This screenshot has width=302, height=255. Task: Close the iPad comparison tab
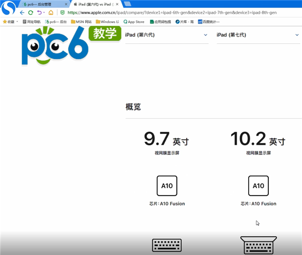pyautogui.click(x=117, y=4)
